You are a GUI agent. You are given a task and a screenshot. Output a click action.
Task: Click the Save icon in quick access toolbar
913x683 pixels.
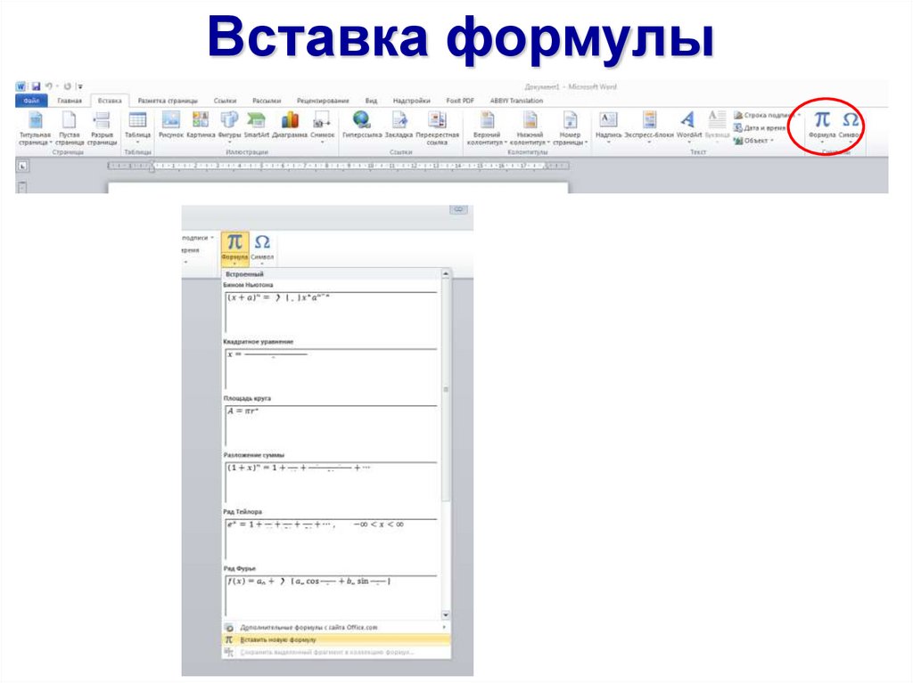36,86
